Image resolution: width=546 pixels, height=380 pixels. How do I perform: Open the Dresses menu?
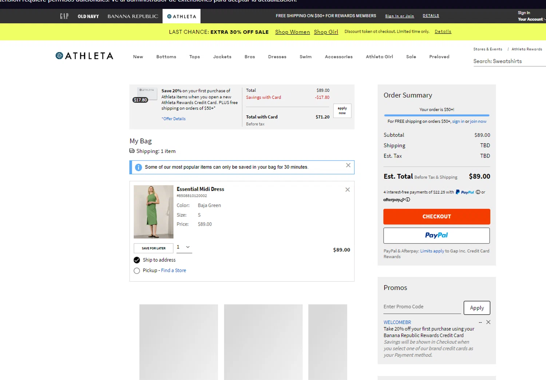click(x=277, y=57)
